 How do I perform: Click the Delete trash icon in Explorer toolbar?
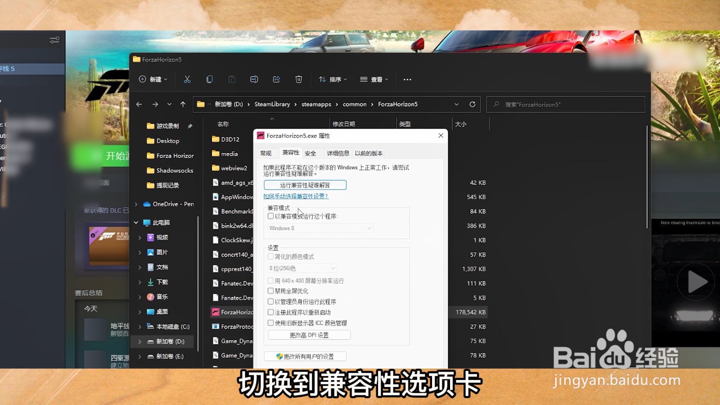pos(298,79)
